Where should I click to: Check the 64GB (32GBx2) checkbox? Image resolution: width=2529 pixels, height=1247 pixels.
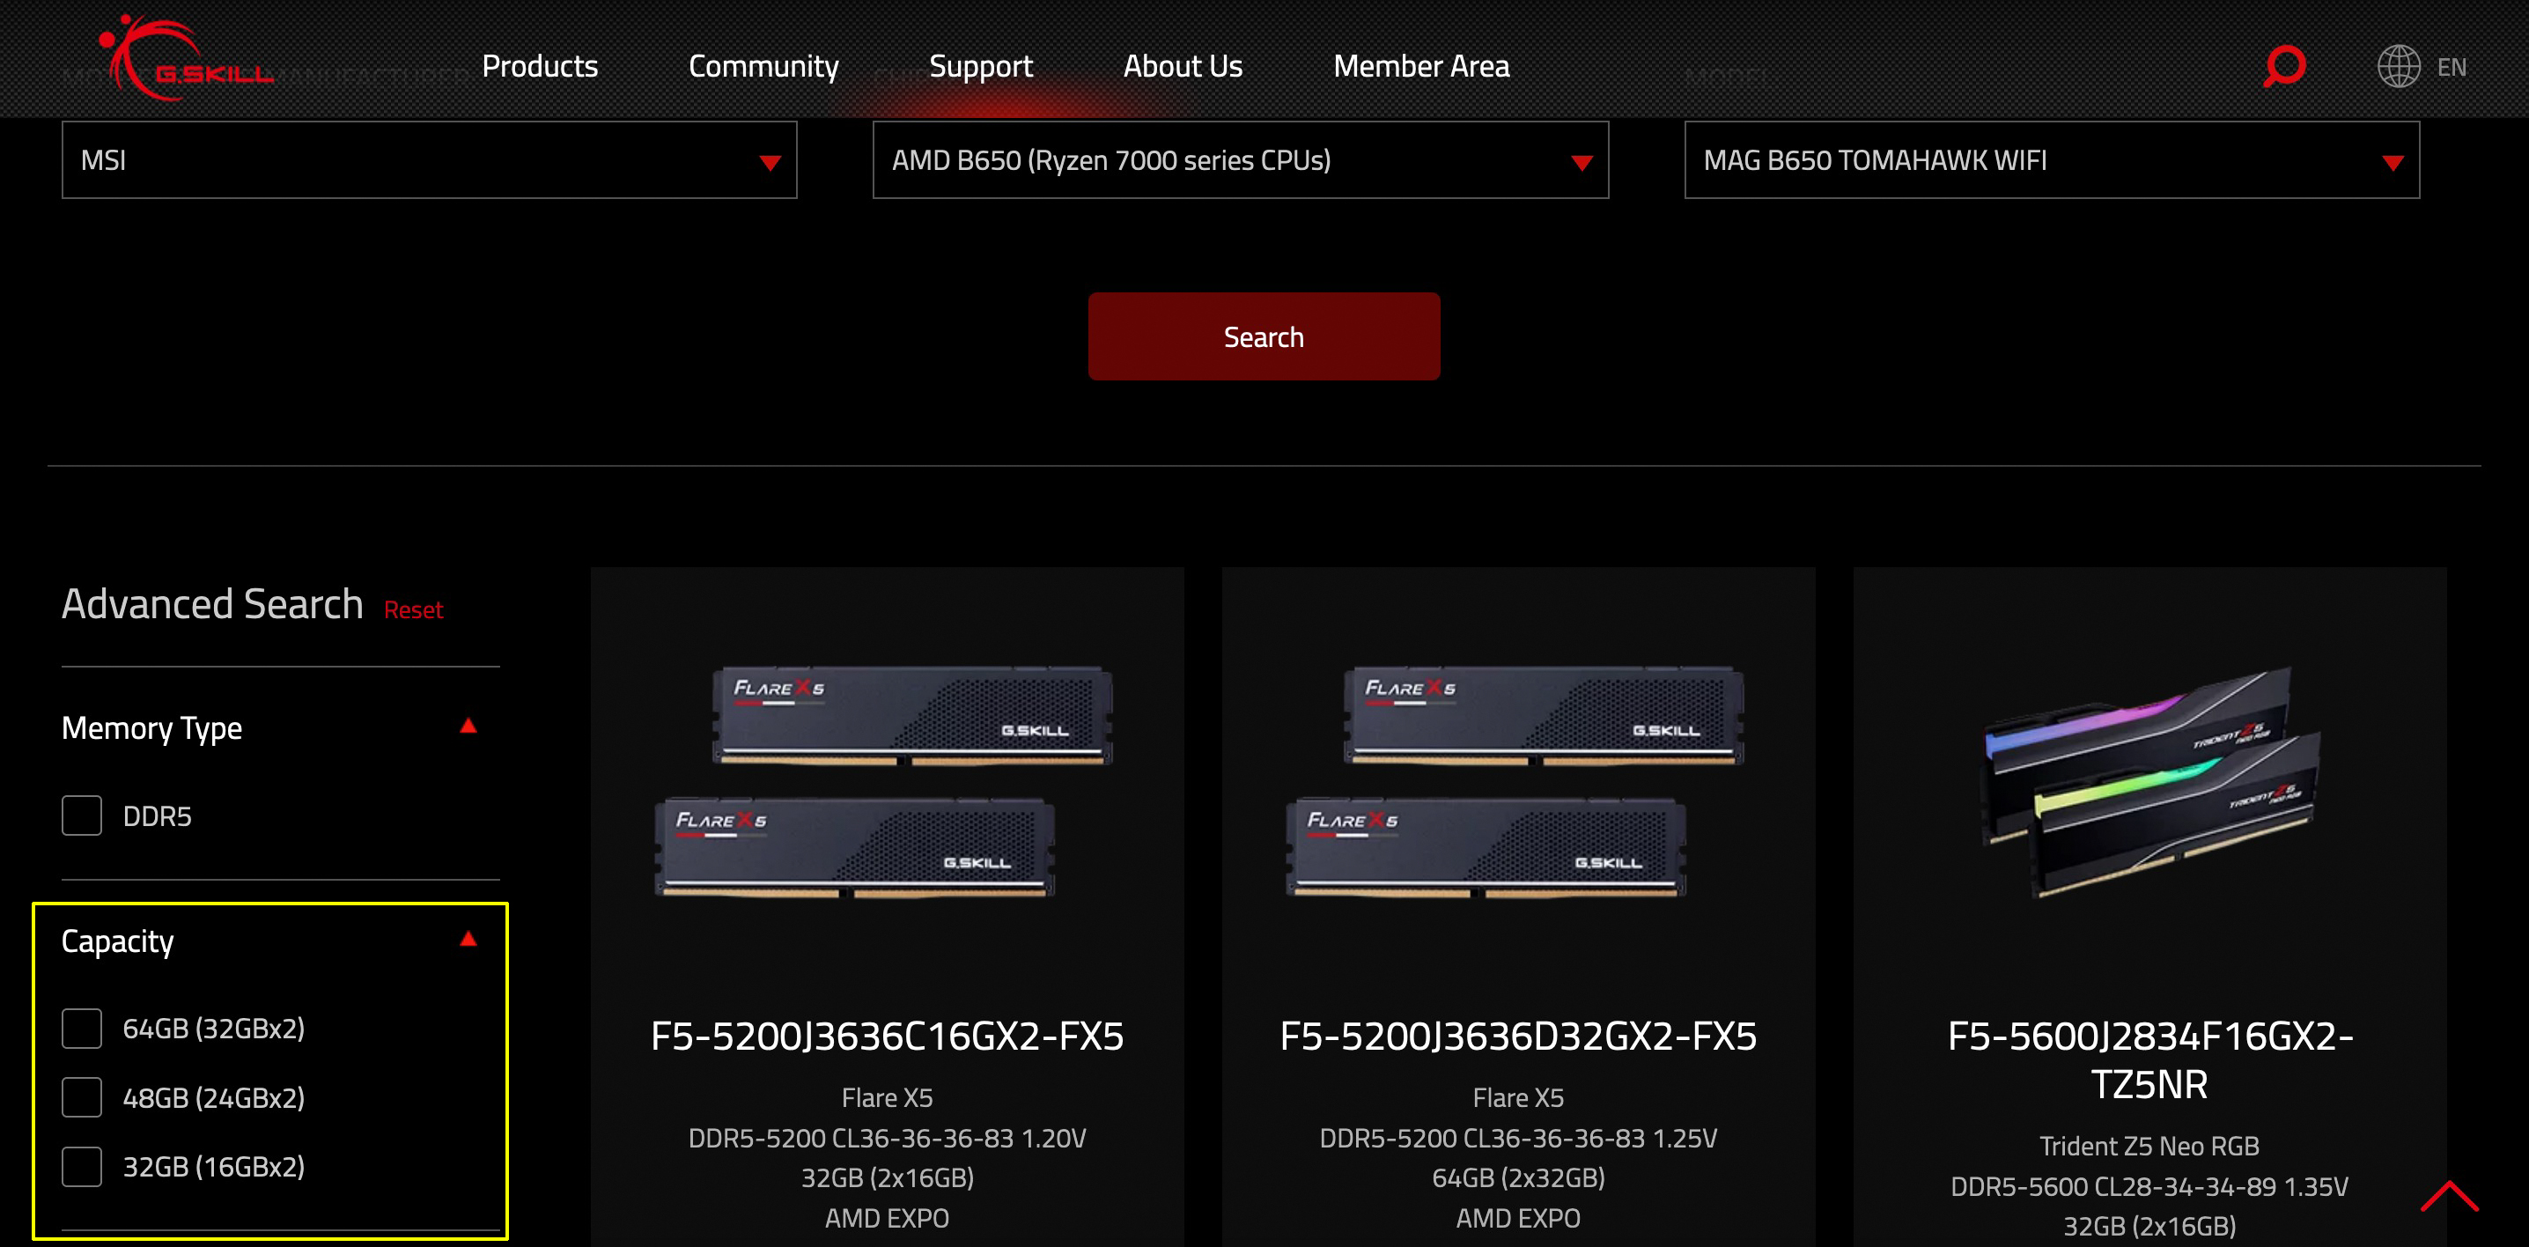point(82,1028)
